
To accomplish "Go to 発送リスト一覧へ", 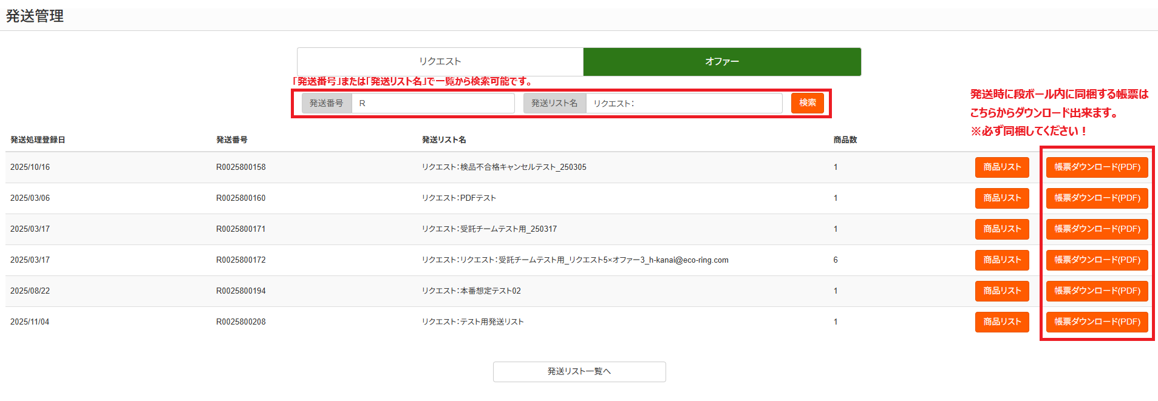I will pyautogui.click(x=579, y=372).
